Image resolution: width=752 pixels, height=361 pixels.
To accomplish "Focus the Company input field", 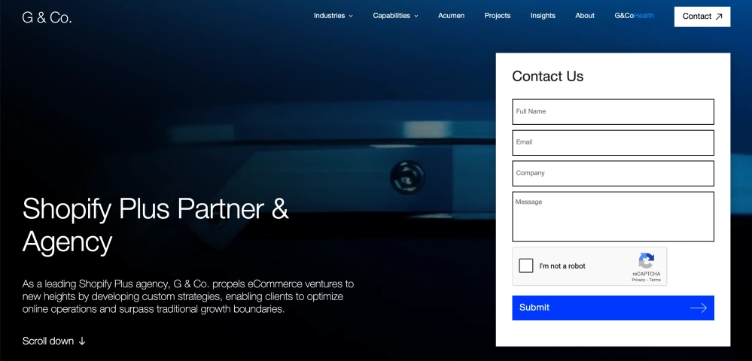I will (613, 174).
